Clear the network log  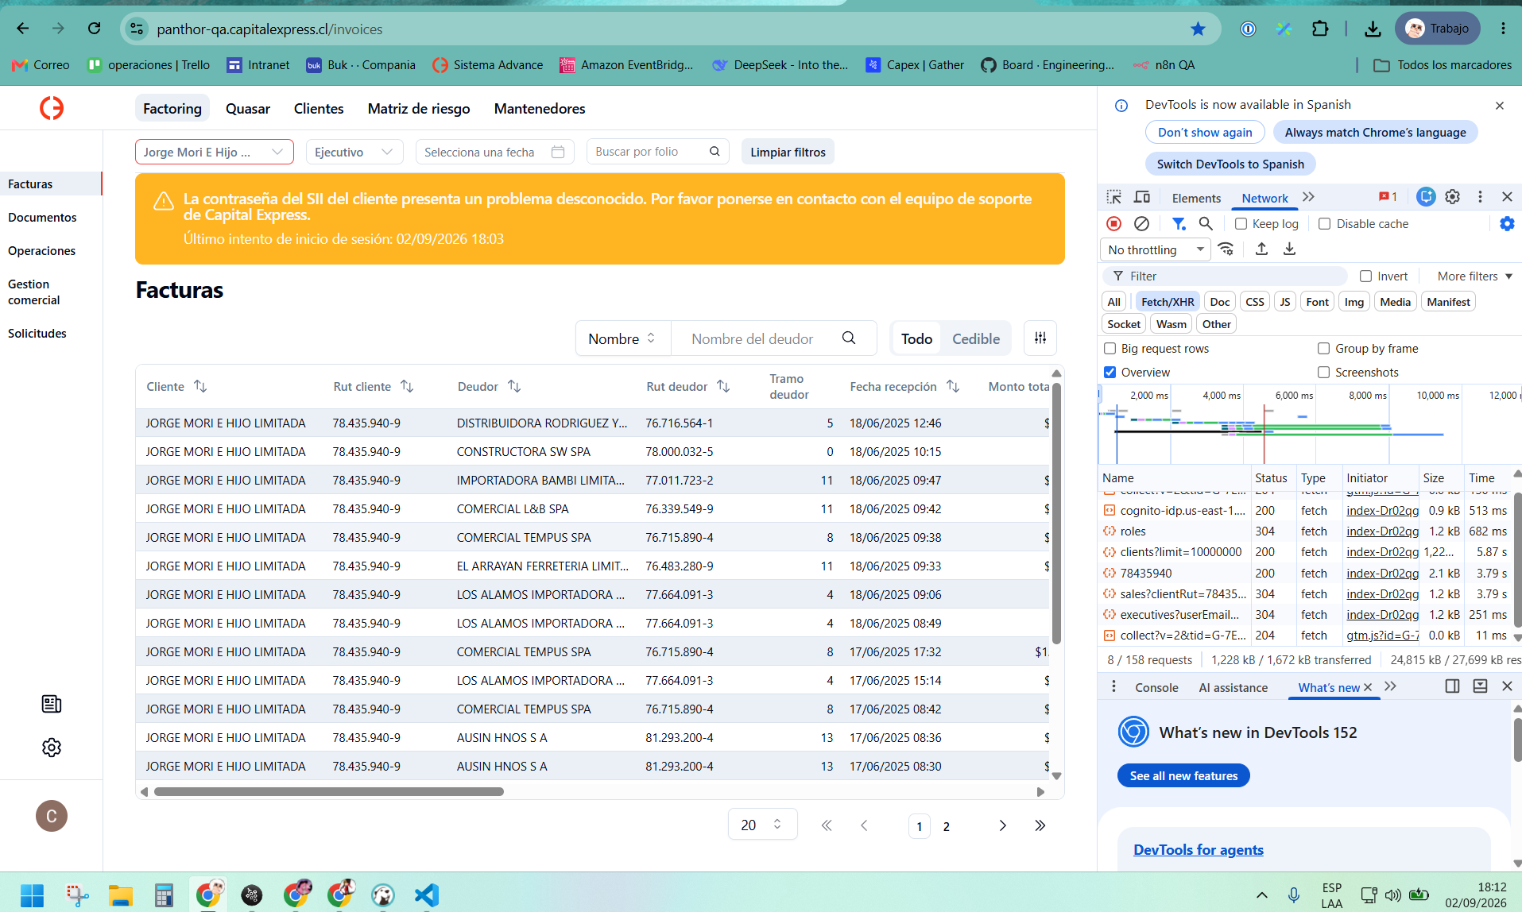point(1141,224)
